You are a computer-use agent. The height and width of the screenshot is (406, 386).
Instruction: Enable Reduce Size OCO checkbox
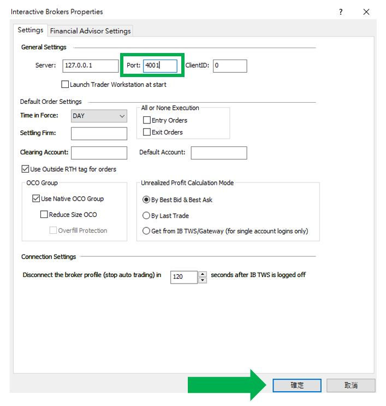(44, 214)
